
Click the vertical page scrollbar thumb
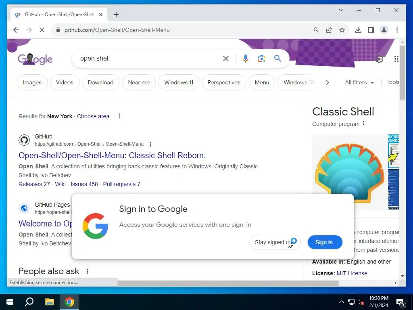[x=402, y=73]
